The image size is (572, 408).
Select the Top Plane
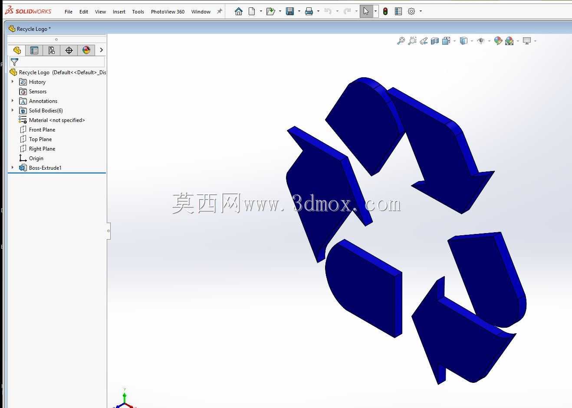tap(36, 139)
